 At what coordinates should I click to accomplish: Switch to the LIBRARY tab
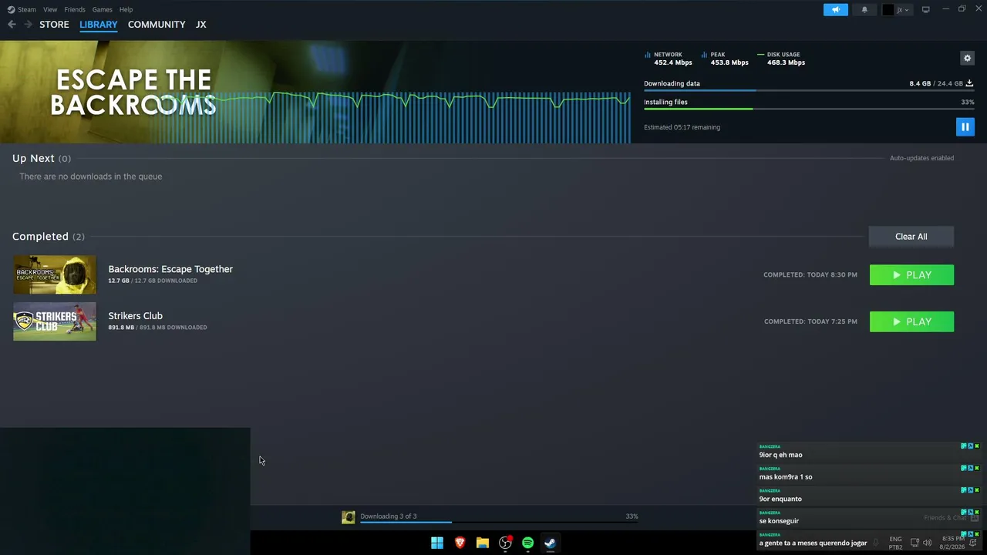click(x=99, y=25)
